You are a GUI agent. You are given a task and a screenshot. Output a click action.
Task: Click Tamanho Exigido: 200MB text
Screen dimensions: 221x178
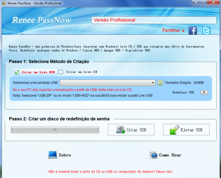click(184, 83)
